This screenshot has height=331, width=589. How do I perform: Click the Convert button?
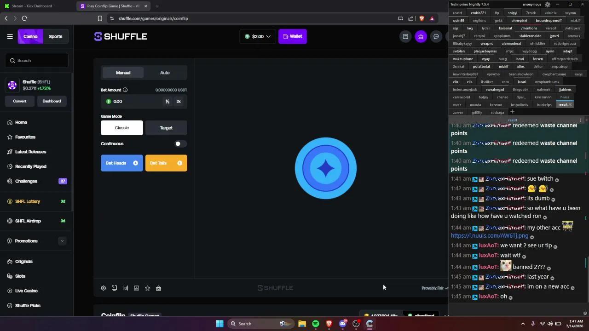coord(20,101)
